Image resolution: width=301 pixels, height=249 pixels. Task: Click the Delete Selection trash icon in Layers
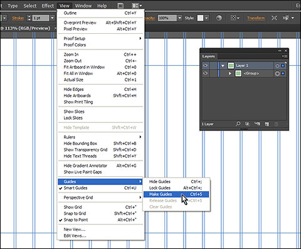276,124
